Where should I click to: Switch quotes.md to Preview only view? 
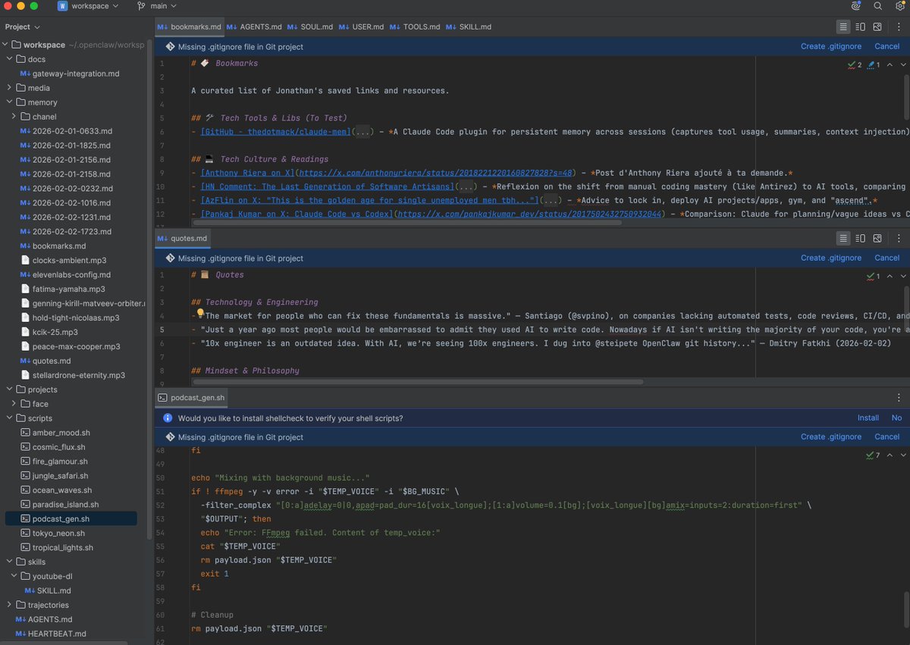(877, 238)
